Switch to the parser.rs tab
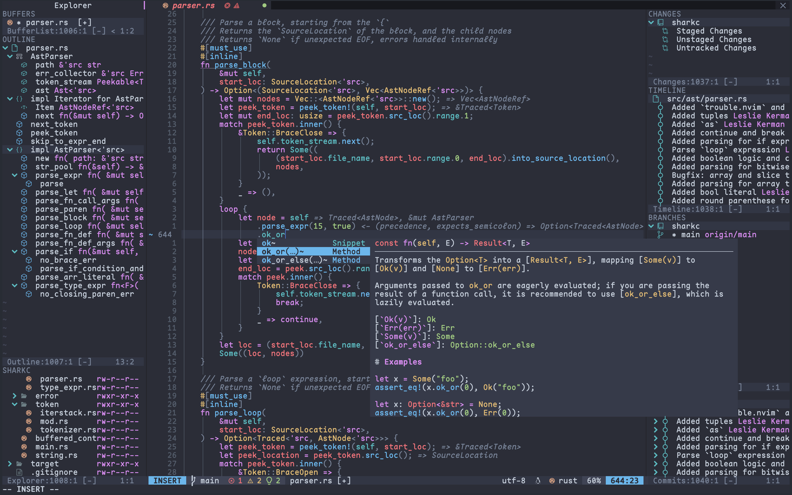Viewport: 792px width, 495px height. click(193, 5)
